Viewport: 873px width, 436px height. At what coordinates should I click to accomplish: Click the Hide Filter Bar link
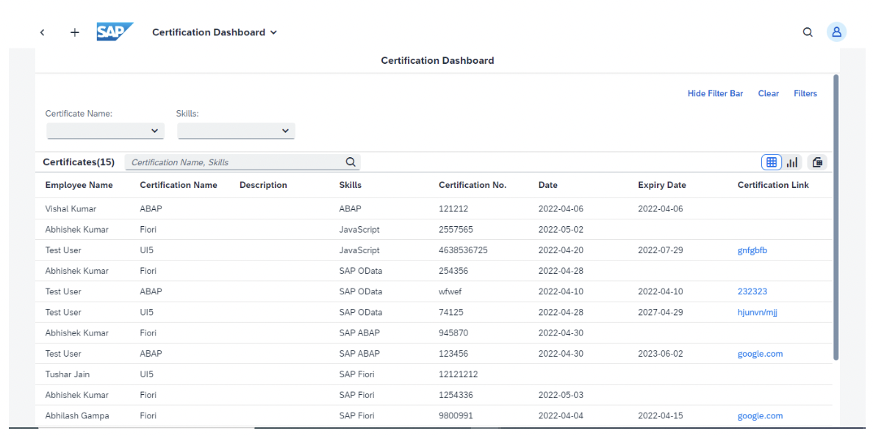715,93
